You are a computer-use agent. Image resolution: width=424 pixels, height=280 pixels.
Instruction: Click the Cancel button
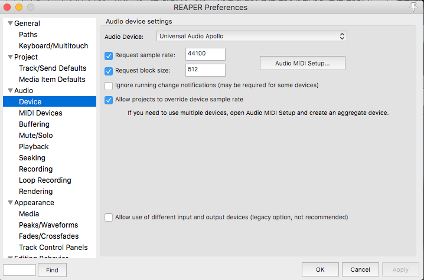point(360,269)
